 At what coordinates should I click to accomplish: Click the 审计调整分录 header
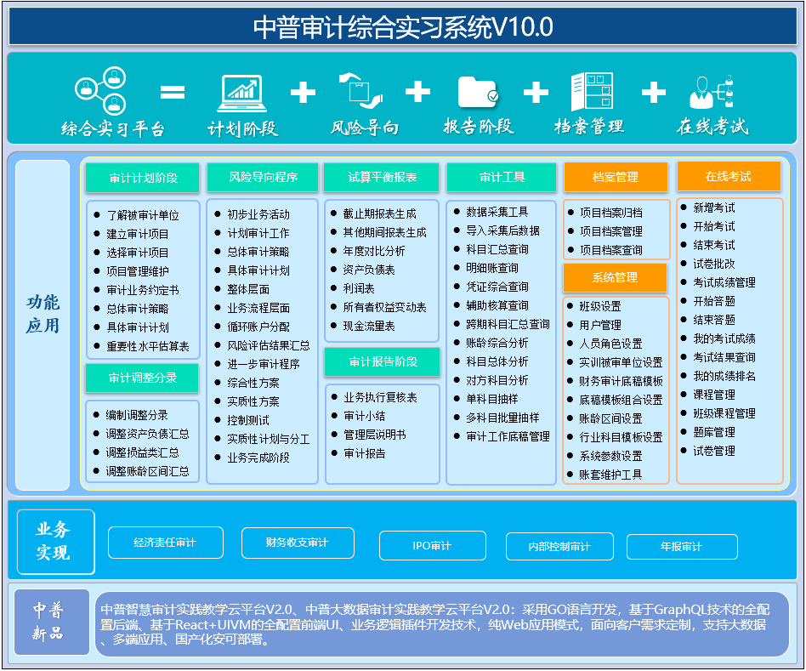click(x=142, y=378)
